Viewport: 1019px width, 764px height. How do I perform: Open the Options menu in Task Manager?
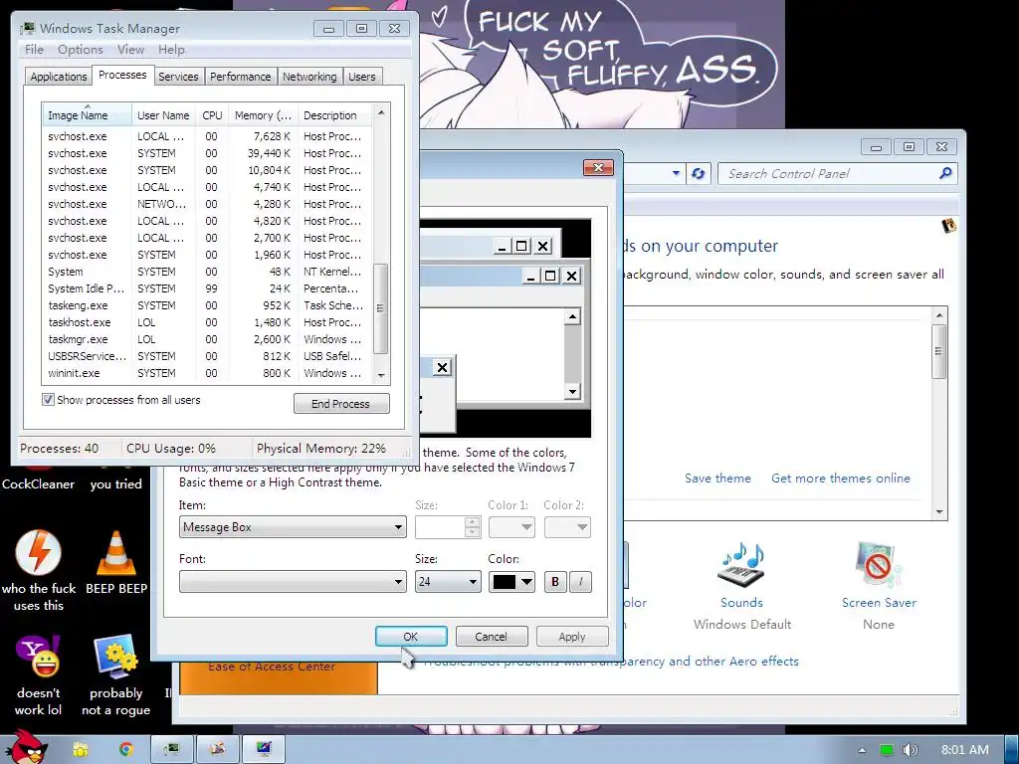(x=80, y=50)
